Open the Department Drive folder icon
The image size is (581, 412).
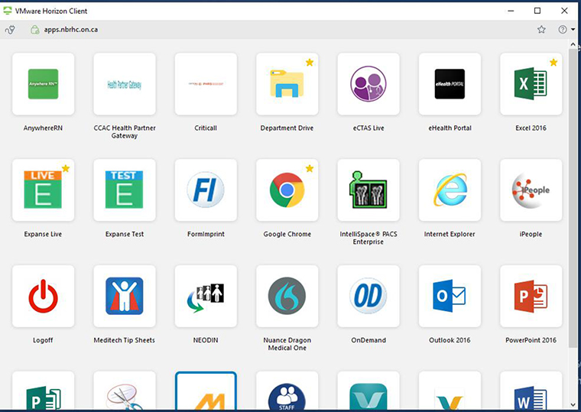point(287,84)
